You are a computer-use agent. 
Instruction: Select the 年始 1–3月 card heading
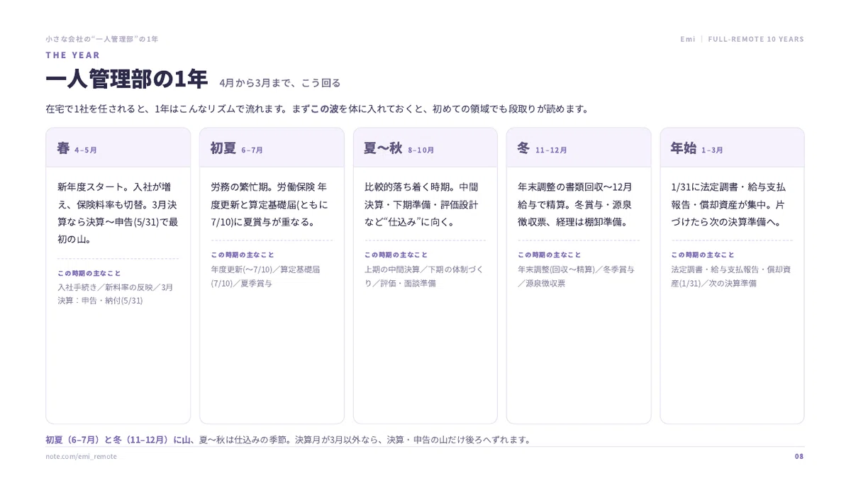pyautogui.click(x=697, y=148)
